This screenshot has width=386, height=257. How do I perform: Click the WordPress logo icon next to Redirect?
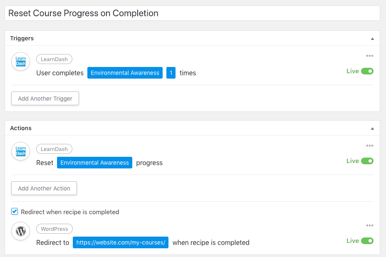20,231
